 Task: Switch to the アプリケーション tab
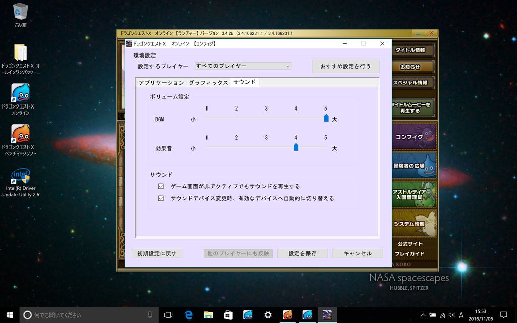(161, 83)
